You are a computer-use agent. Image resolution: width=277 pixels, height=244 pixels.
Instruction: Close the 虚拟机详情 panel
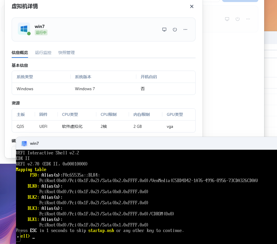192,6
